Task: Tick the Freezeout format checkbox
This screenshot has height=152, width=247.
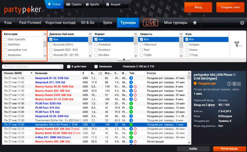Action: point(95,44)
